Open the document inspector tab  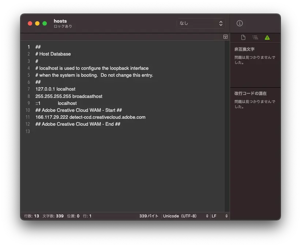tap(243, 38)
